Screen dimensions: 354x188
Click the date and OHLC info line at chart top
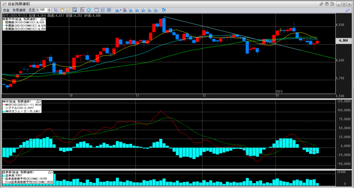(51, 16)
